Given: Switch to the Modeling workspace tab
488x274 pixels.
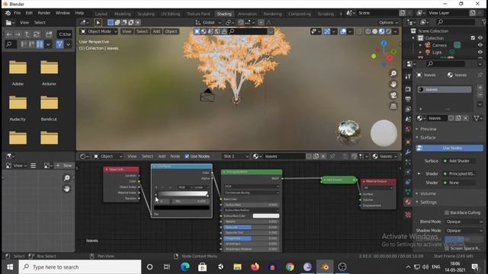Looking at the screenshot, I should 123,14.
